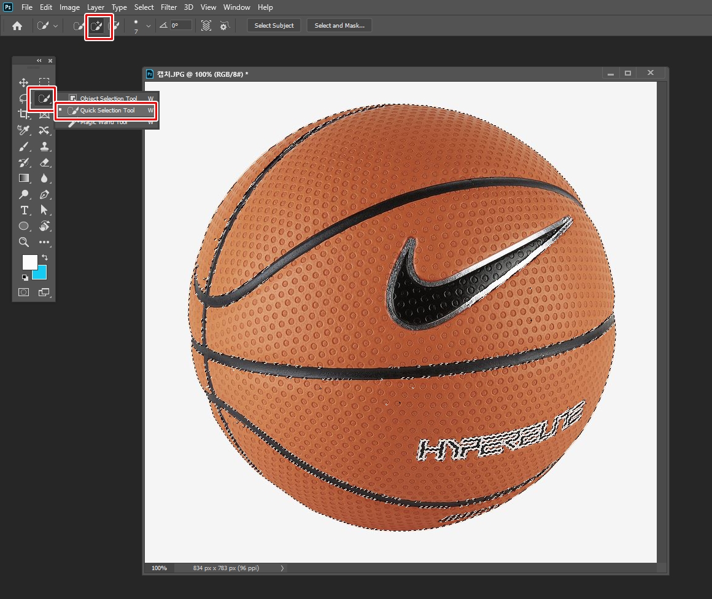Select the Frame tool
The width and height of the screenshot is (712, 599).
[x=44, y=115]
